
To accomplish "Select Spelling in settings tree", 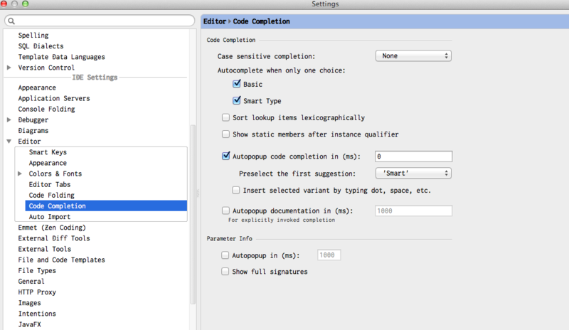I will 33,36.
